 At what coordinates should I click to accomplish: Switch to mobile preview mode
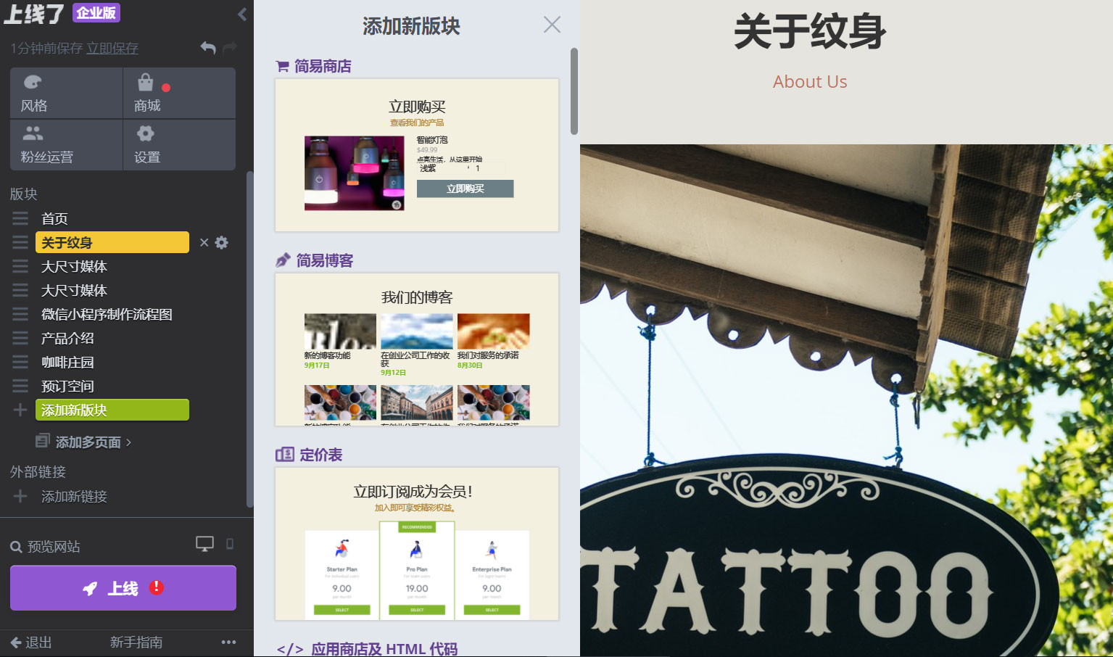[x=229, y=542]
